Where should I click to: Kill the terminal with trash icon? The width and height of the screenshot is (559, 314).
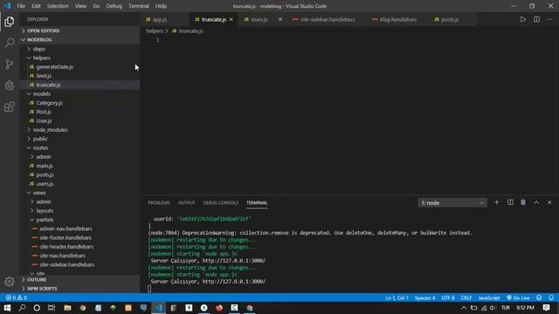pyautogui.click(x=523, y=202)
